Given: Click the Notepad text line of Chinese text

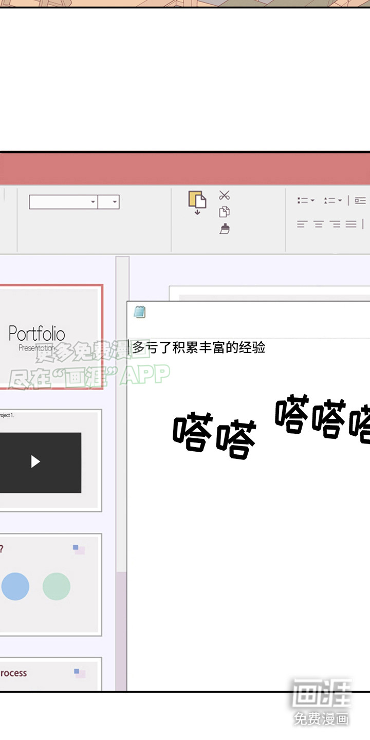Looking at the screenshot, I should (x=199, y=348).
